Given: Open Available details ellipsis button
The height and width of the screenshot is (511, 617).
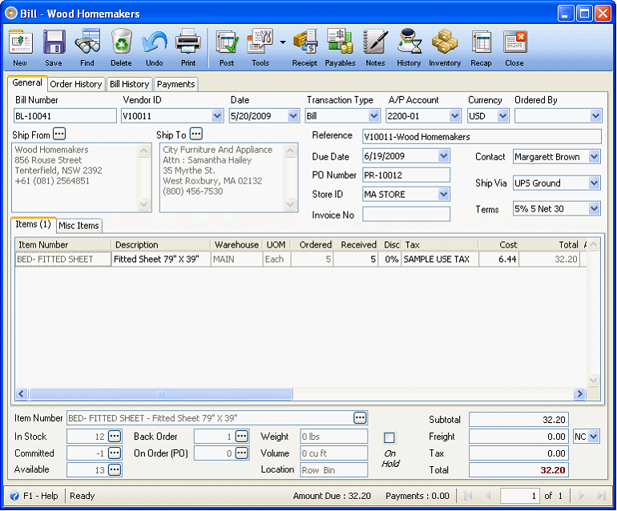Looking at the screenshot, I should click(x=115, y=469).
